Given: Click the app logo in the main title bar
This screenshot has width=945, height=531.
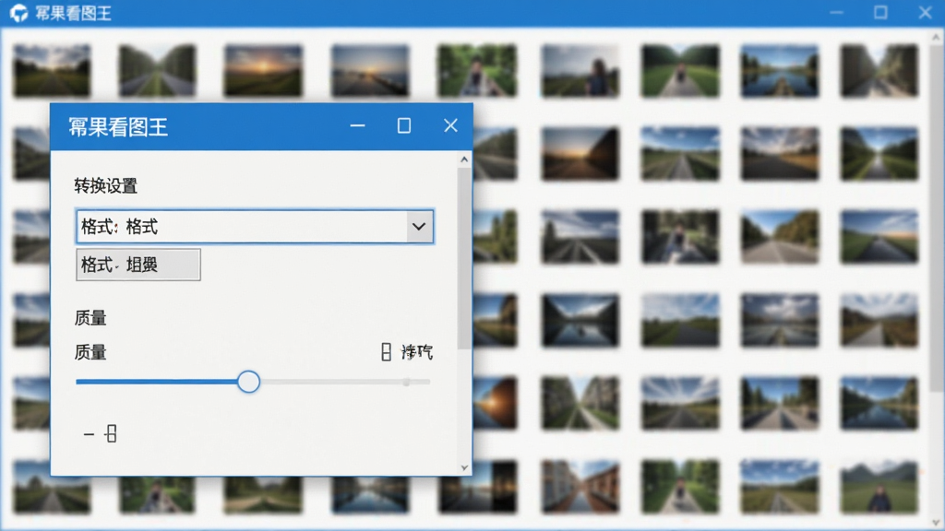Looking at the screenshot, I should coord(18,13).
